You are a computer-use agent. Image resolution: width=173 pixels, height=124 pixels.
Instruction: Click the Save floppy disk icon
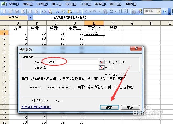17,11
